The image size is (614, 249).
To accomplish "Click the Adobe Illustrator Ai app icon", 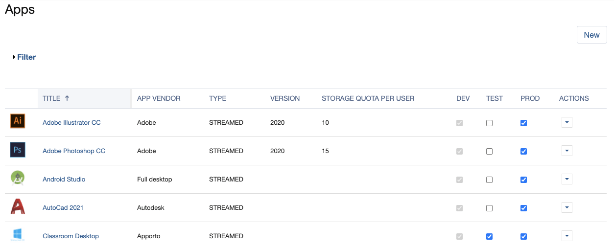I will (x=18, y=121).
